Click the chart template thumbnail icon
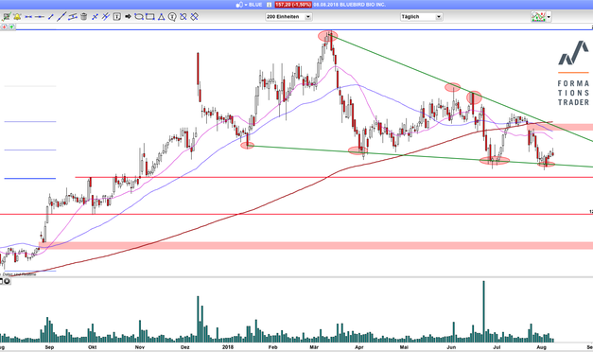This screenshot has width=593, height=352. coord(538,17)
